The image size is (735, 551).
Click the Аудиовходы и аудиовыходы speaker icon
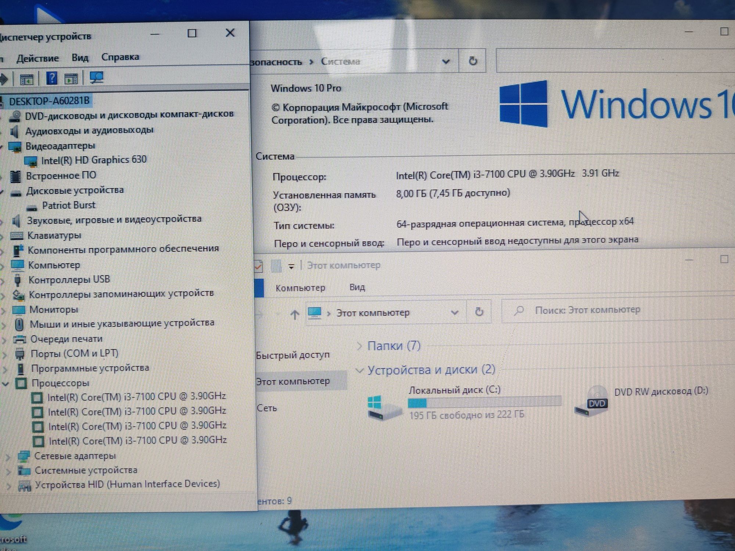tap(15, 131)
